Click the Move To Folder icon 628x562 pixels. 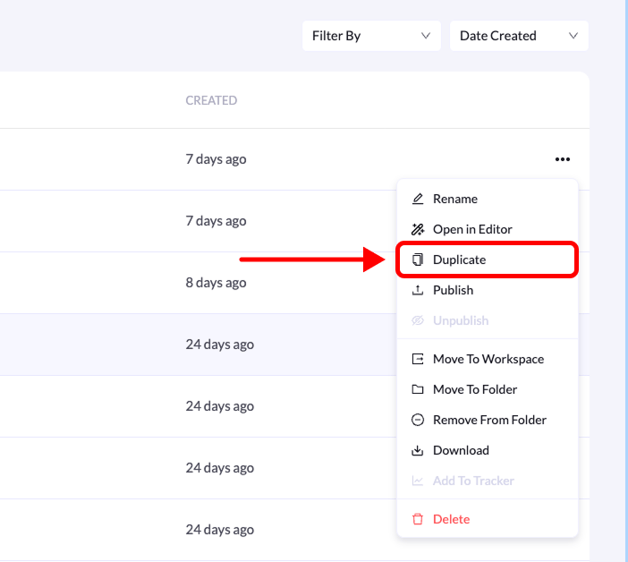pos(418,389)
